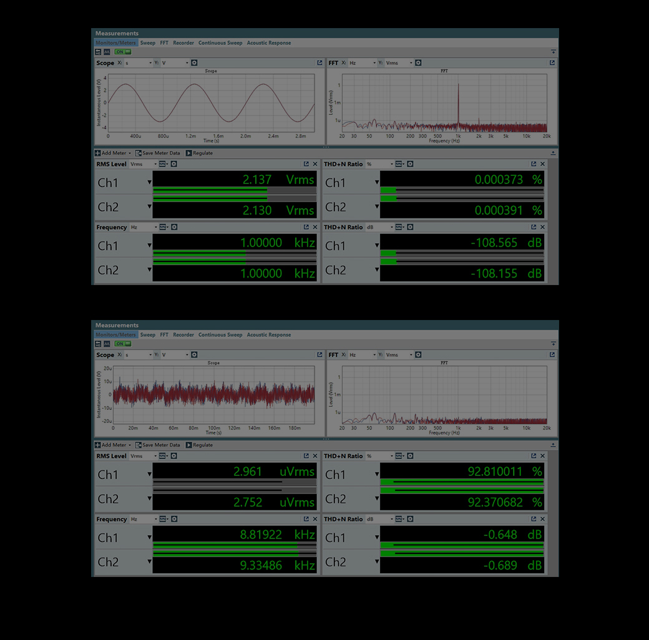Click the swap-channels icon left of ON, upper window
This screenshot has width=649, height=640.
coord(98,52)
